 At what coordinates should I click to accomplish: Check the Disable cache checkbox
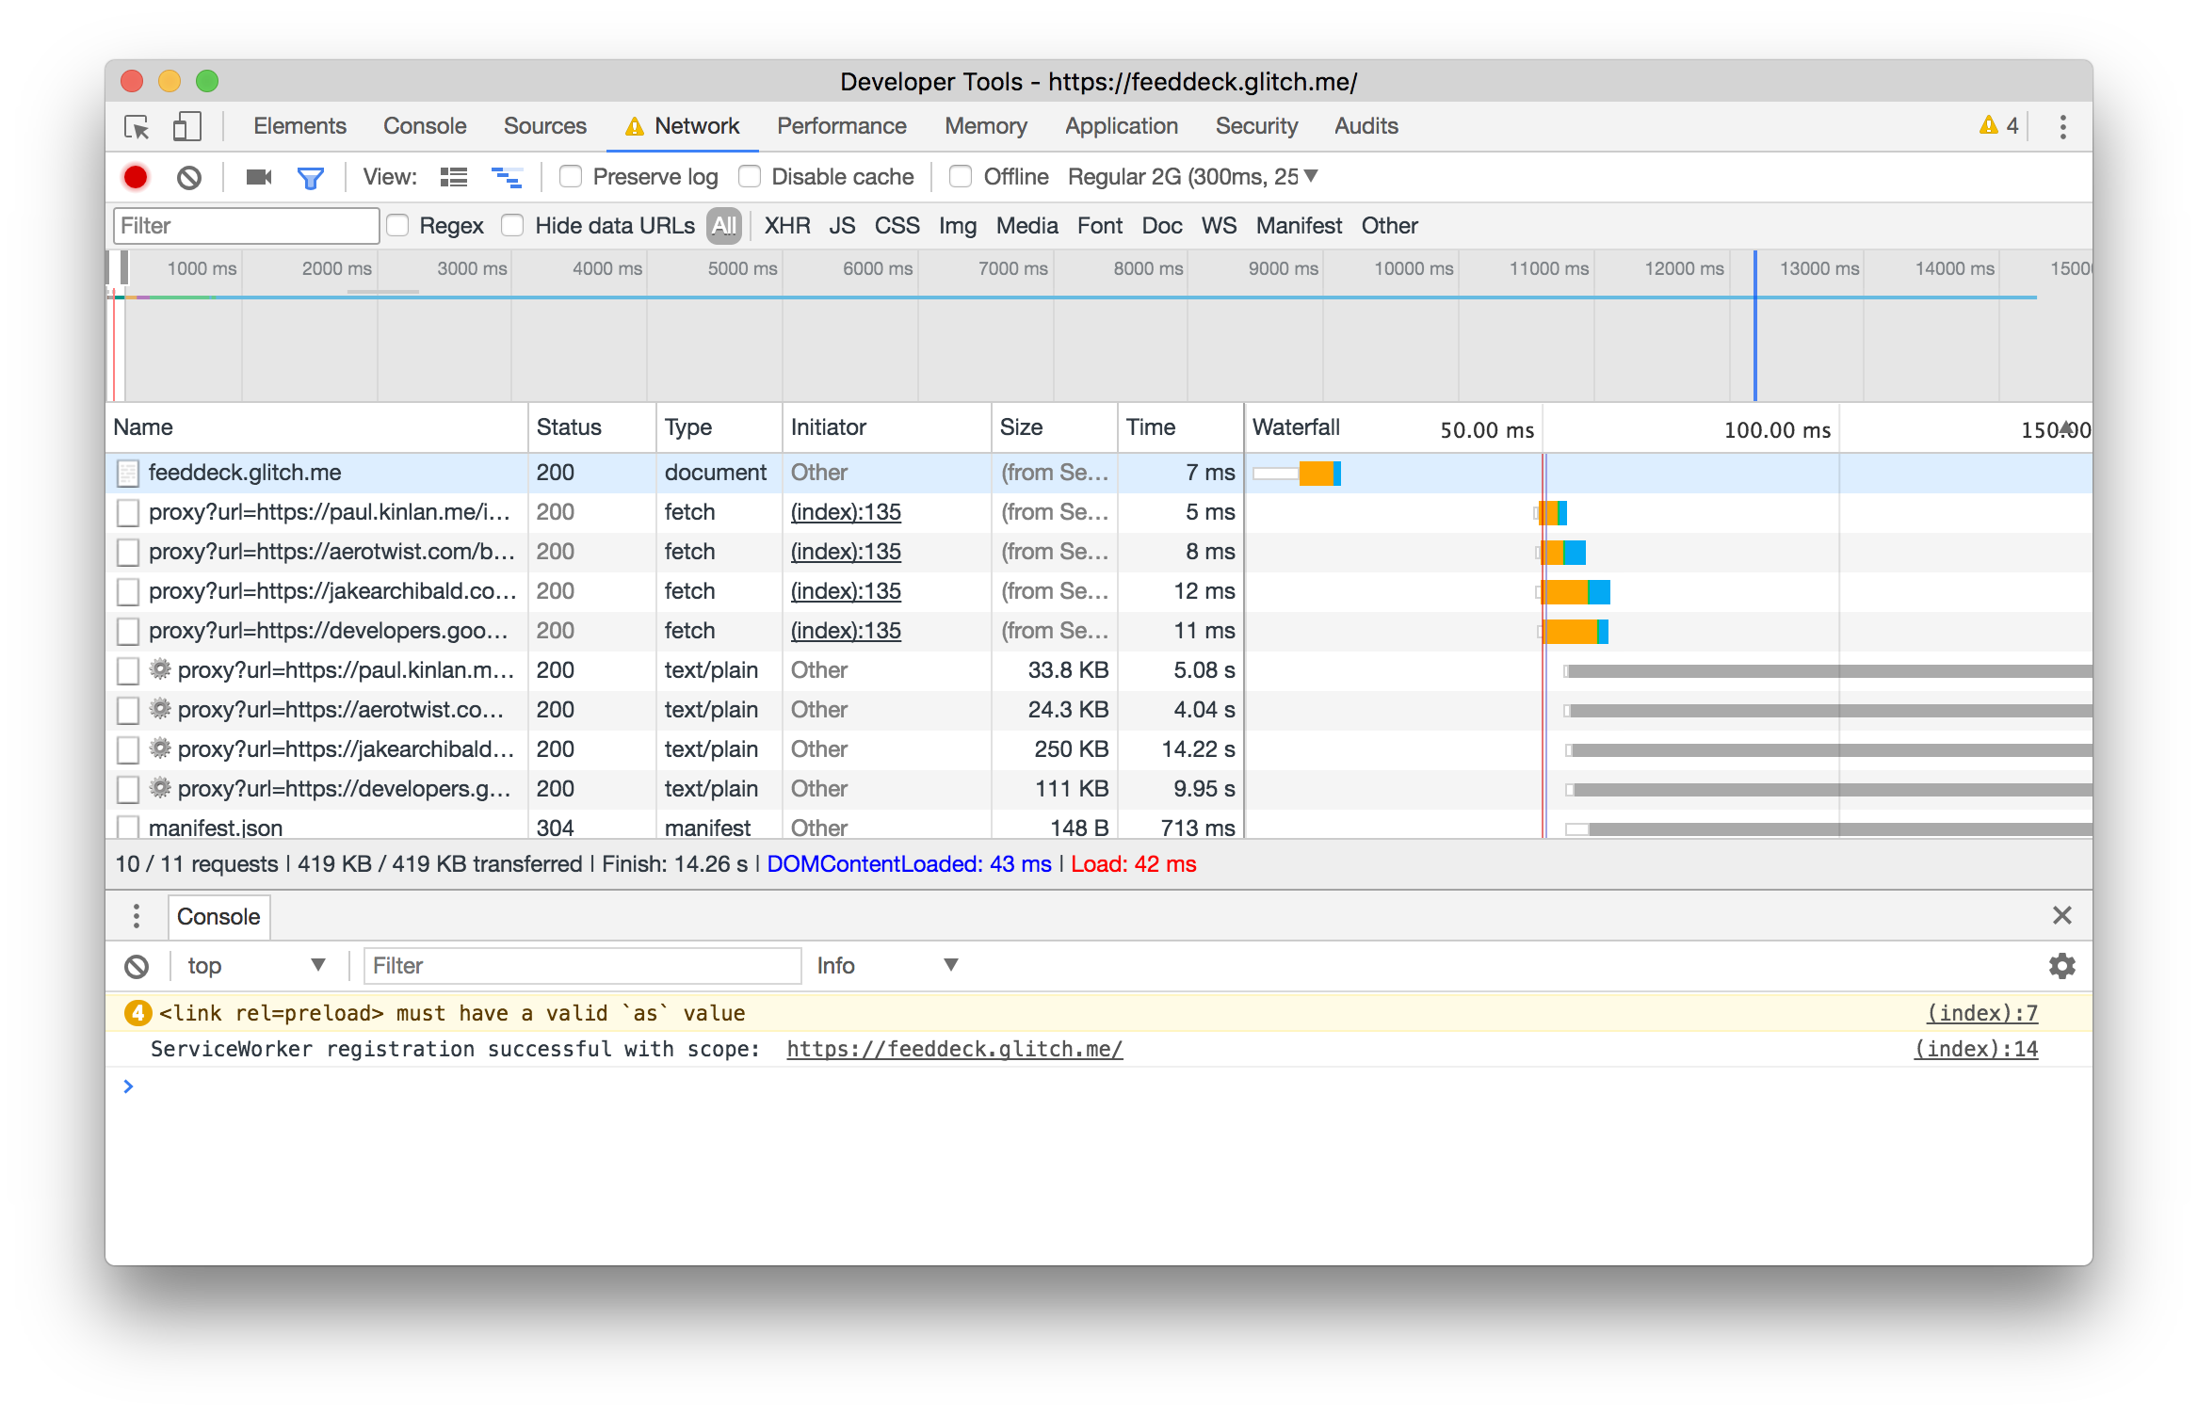pyautogui.click(x=750, y=177)
